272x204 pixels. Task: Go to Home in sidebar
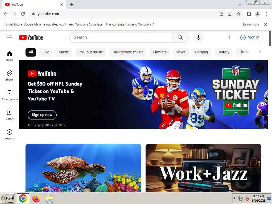point(10,56)
